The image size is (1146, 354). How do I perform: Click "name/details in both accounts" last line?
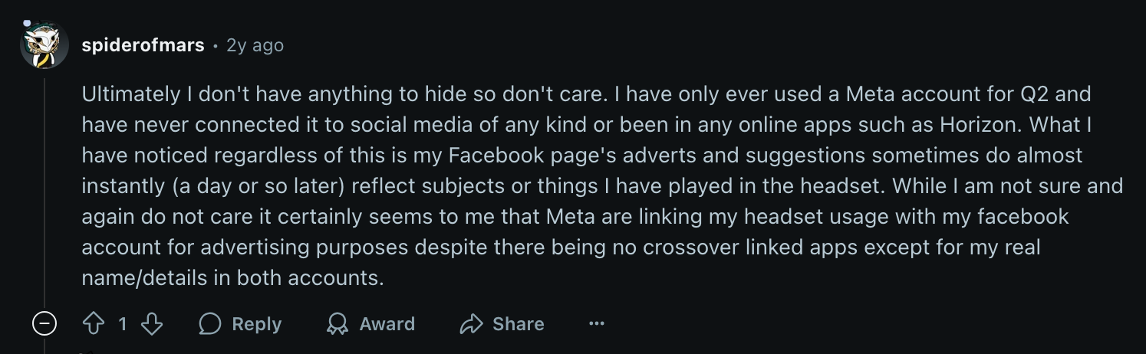point(232,277)
